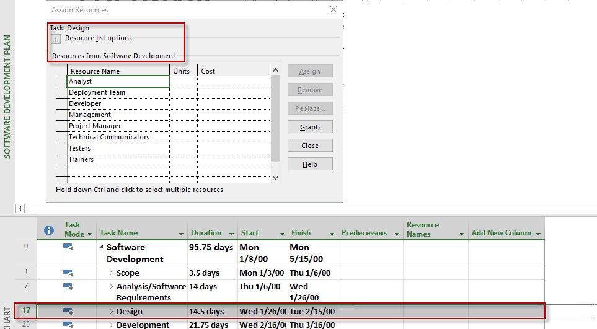This screenshot has height=329, width=597.
Task: Expand the Resource list options section
Action: [x=56, y=39]
